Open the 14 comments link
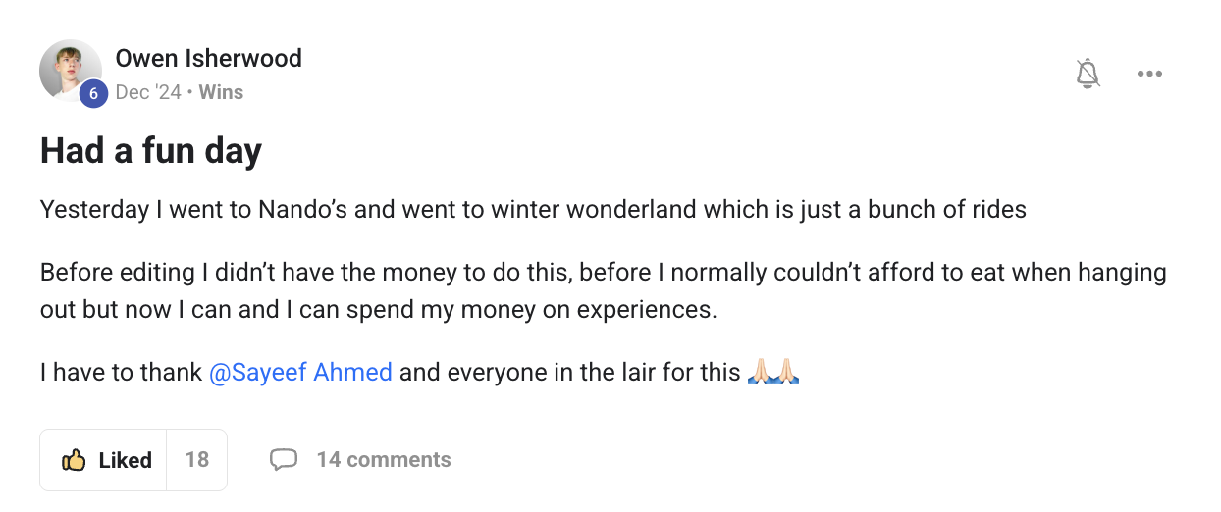 (383, 459)
